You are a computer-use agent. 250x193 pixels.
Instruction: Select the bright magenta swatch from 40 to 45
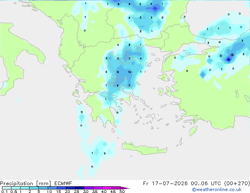[107, 188]
